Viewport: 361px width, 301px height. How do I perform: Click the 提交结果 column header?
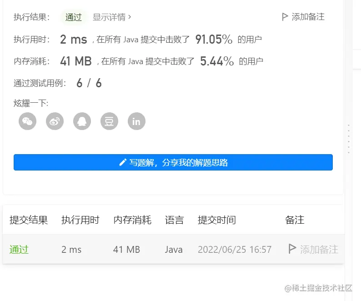(29, 220)
